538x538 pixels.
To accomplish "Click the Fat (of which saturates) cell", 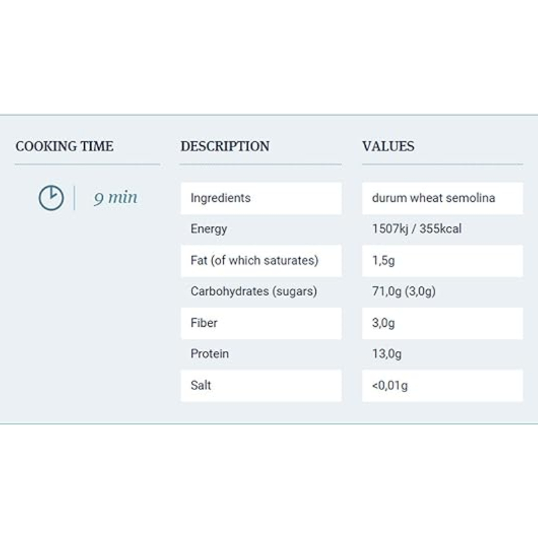I will 260,260.
